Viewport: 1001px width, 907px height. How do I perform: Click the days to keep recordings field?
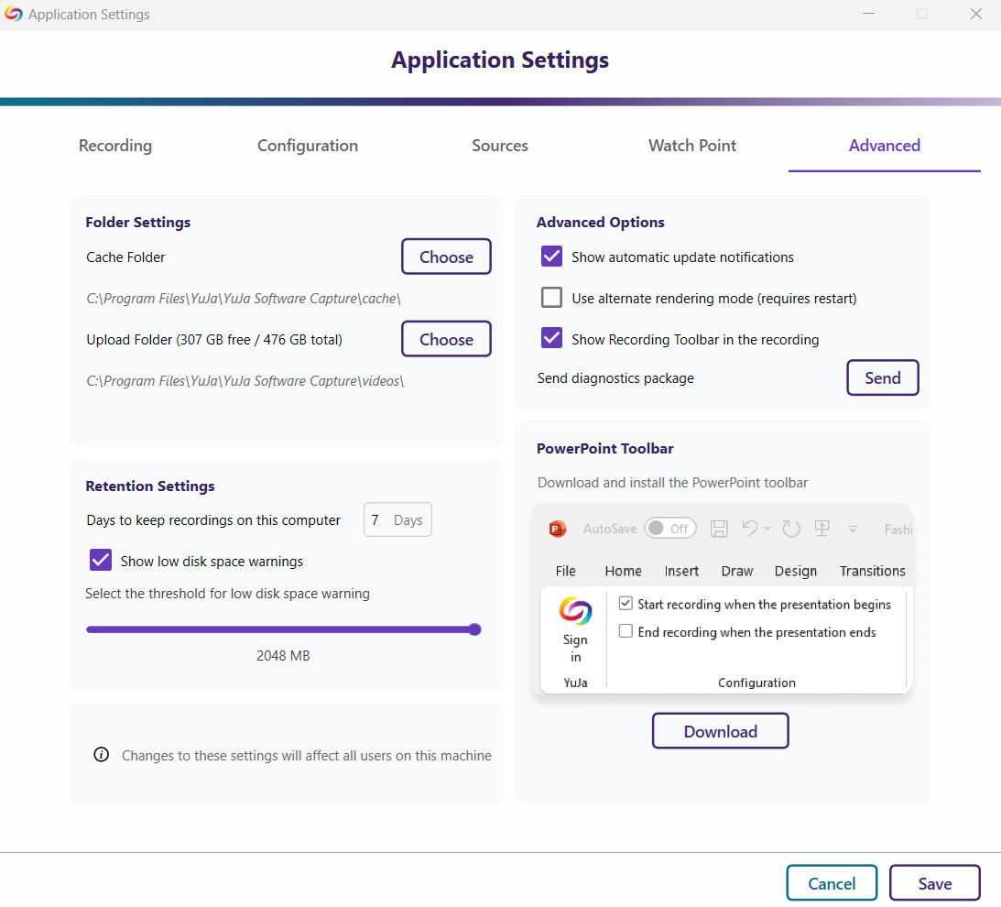pyautogui.click(x=397, y=519)
